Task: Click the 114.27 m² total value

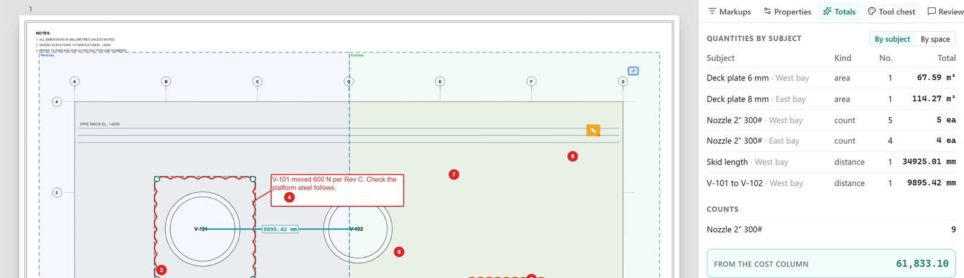Action: tap(934, 98)
